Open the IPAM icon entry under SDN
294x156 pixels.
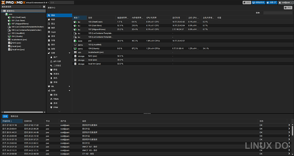(x=51, y=108)
